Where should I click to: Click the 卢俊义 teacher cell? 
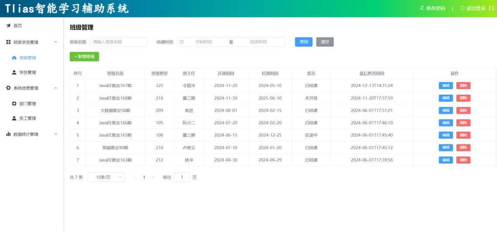click(189, 147)
